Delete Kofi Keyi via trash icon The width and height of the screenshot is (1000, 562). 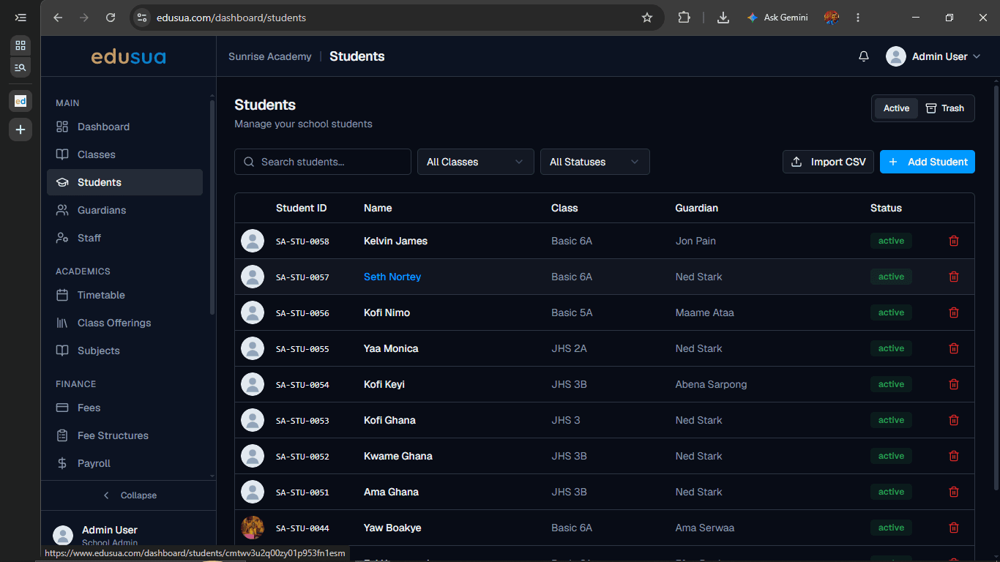point(953,384)
